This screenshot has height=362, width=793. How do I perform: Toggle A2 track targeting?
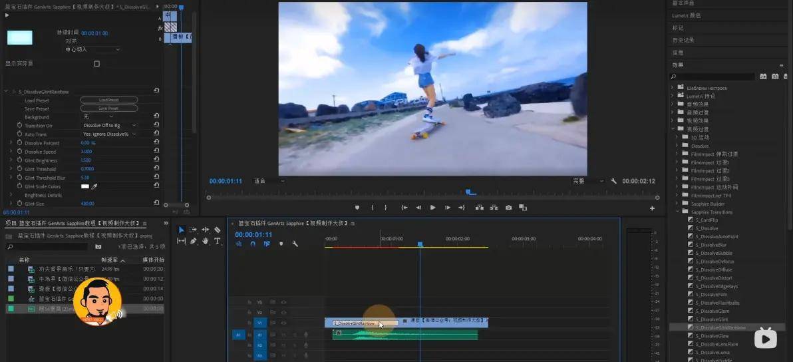[x=260, y=345]
